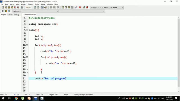
Task: Click the Syntax check checkmark icon
Action: click(x=76, y=8)
